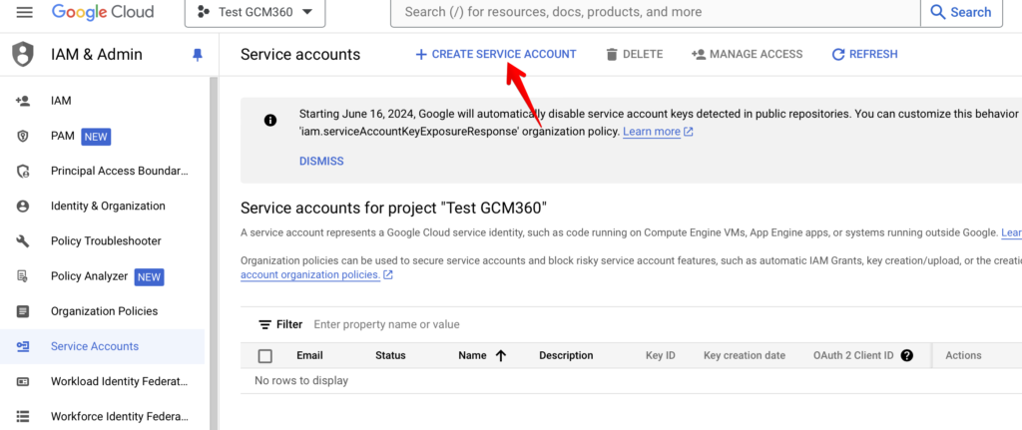Toggle the select-all checkbox in table header
The height and width of the screenshot is (430, 1022).
point(265,355)
